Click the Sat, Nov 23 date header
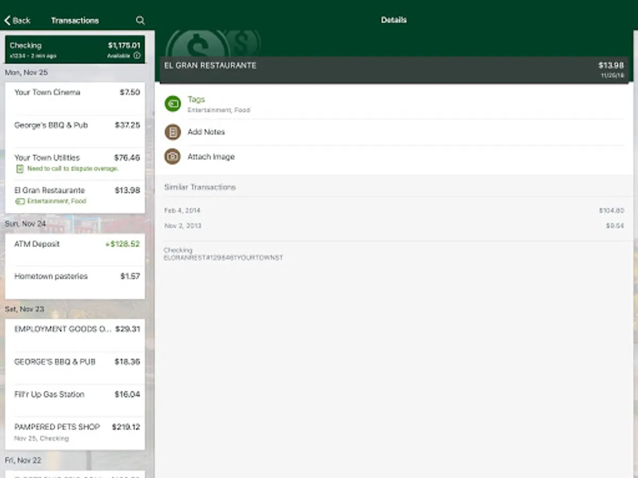Image resolution: width=638 pixels, height=478 pixels. 24,309
